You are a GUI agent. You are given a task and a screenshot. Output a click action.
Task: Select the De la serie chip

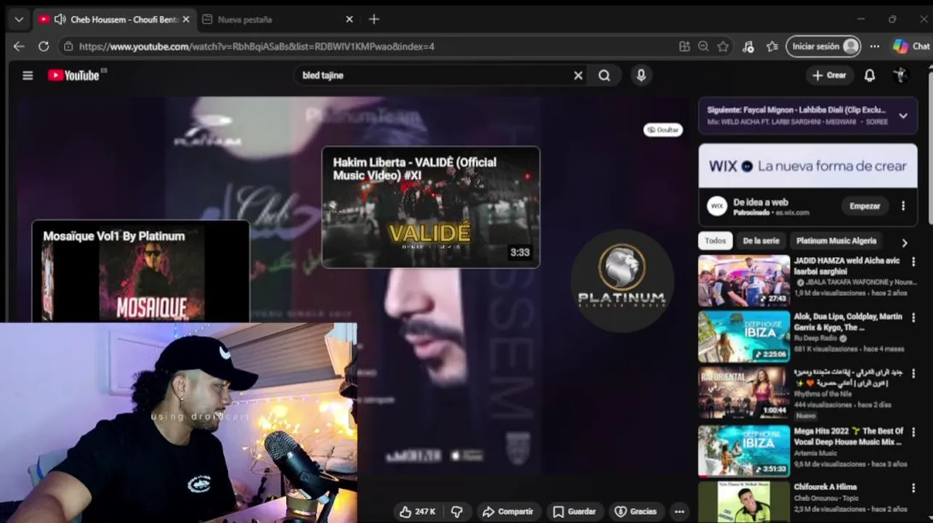(x=761, y=241)
